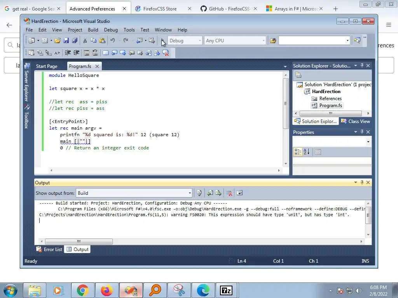Screen dimensions: 398x298
Task: Toggle auto-hide pin on Properties panel
Action: [362, 132]
